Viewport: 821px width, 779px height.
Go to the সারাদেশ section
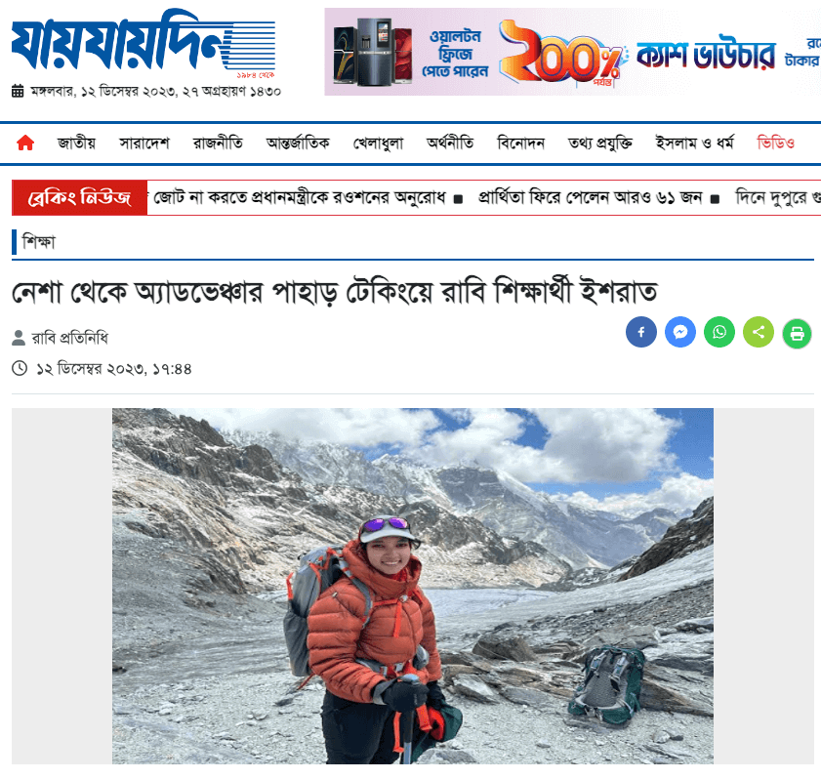click(x=144, y=143)
